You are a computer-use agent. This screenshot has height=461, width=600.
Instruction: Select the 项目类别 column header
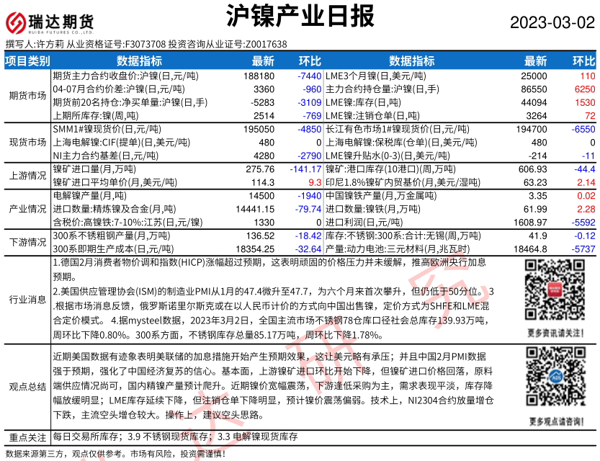(27, 61)
